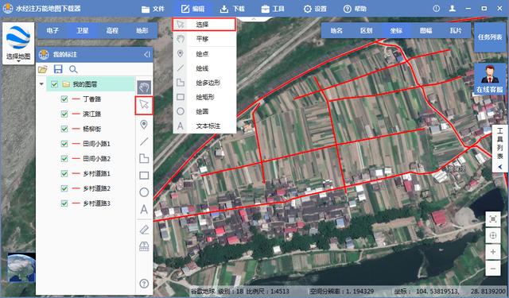Screen dimensions: 509x298
Task: Choose 绘多边形 from the 编辑 menu
Action: click(204, 83)
